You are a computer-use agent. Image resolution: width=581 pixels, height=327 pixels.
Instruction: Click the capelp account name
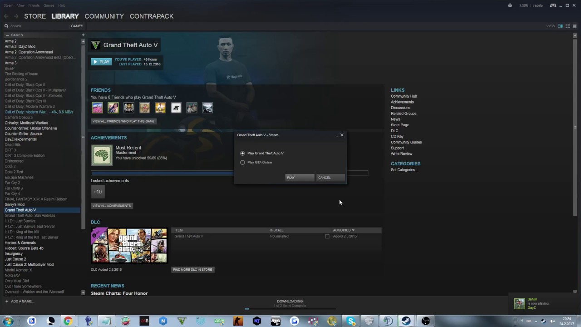[537, 5]
